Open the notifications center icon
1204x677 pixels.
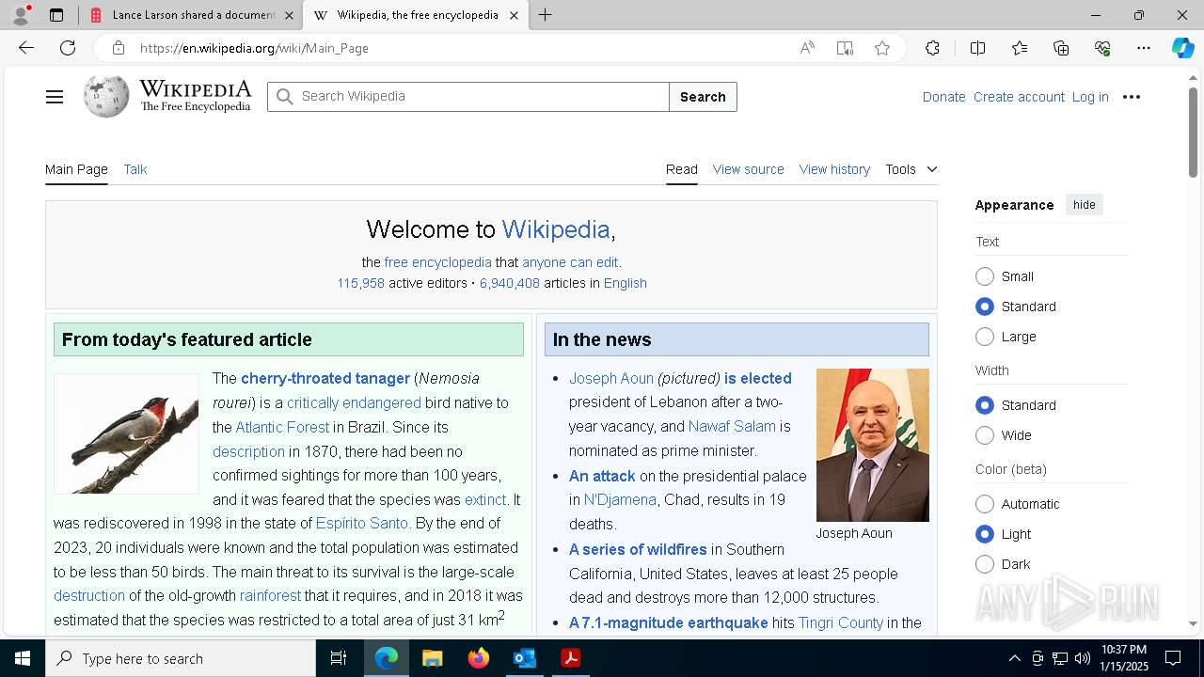pyautogui.click(x=1173, y=658)
